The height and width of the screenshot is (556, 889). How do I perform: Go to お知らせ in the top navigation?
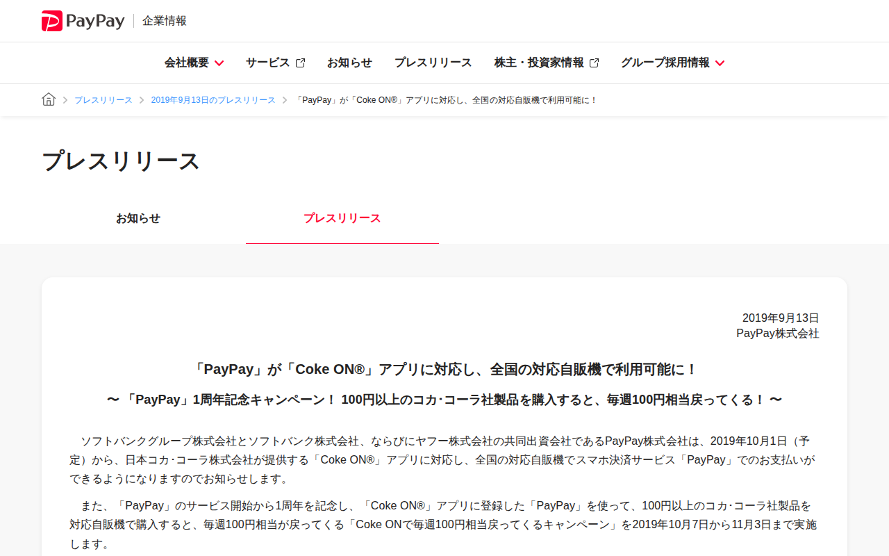(x=349, y=63)
